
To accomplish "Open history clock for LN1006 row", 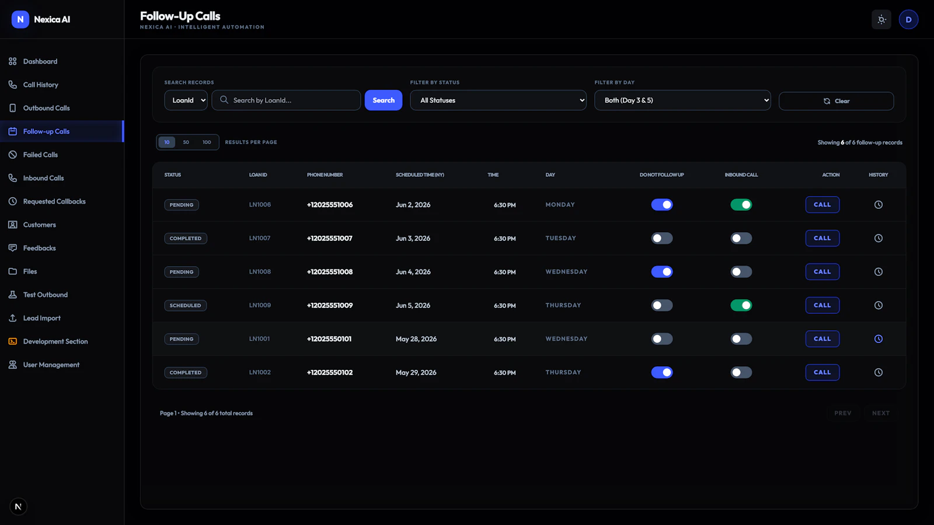I will 878,205.
